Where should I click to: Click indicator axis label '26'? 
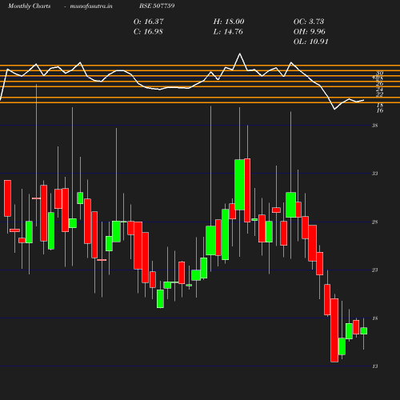tap(380, 84)
